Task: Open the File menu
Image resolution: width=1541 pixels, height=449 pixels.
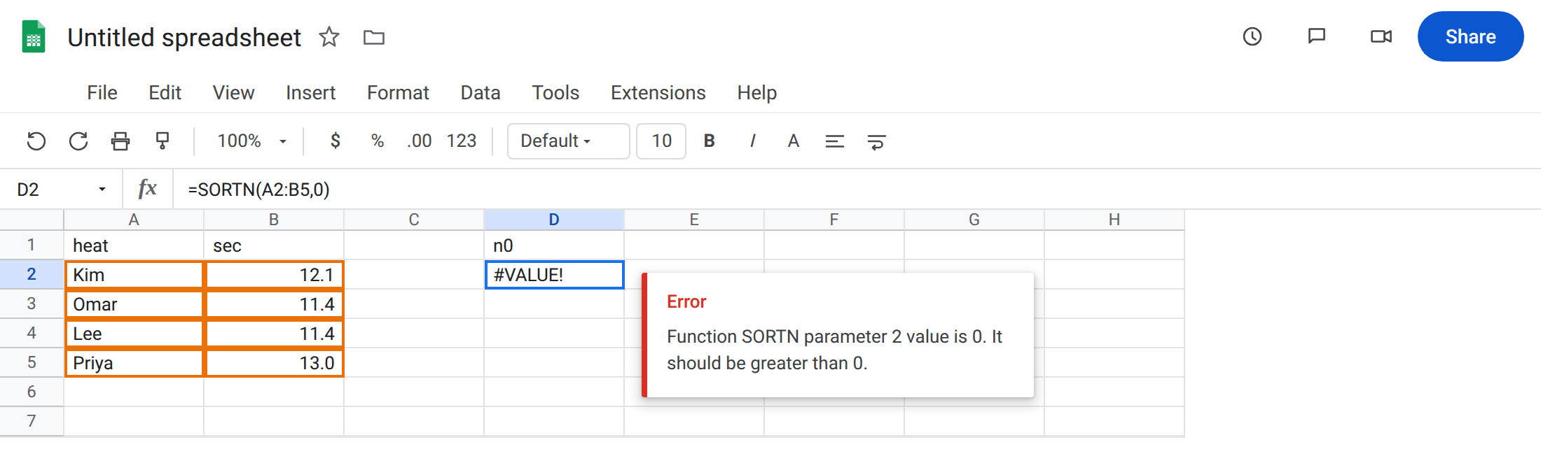Action: (102, 92)
